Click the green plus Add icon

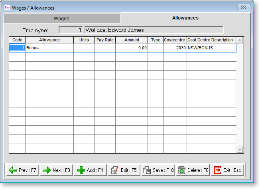(81, 170)
